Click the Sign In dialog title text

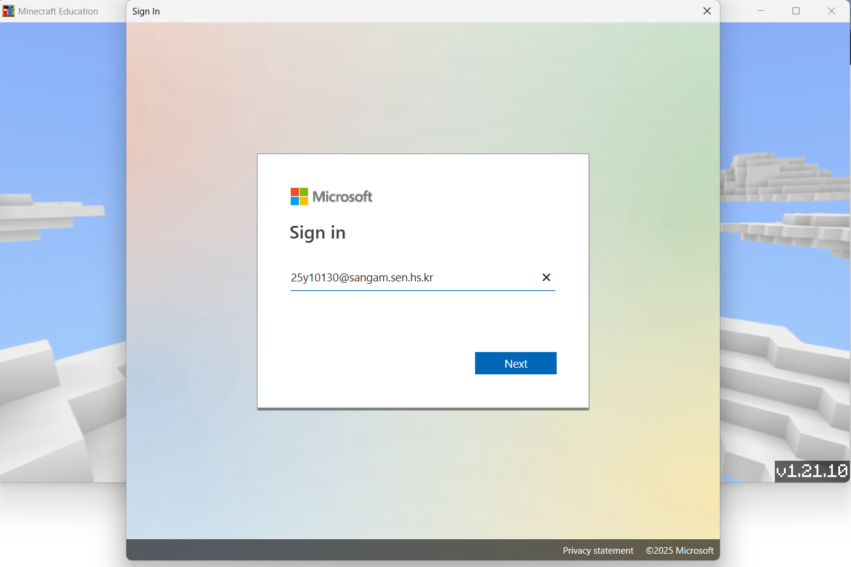[146, 11]
